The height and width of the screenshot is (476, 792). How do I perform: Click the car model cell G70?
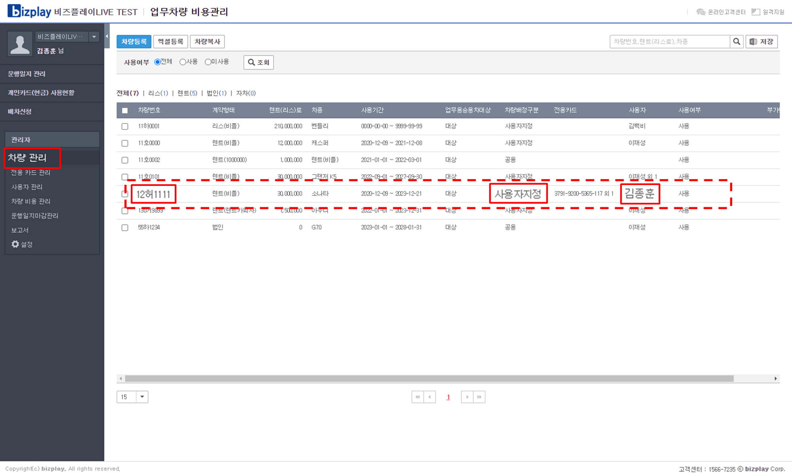316,227
